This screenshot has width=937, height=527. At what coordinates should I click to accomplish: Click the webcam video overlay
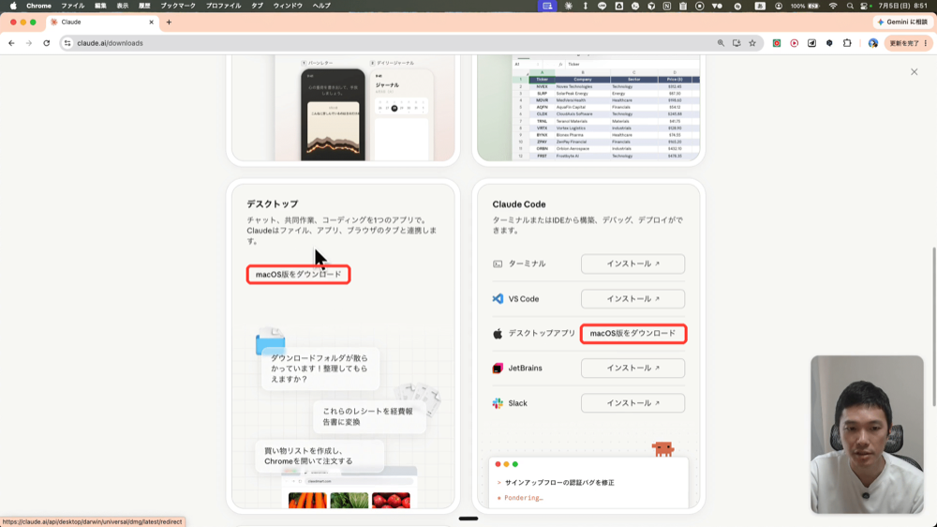point(867,434)
